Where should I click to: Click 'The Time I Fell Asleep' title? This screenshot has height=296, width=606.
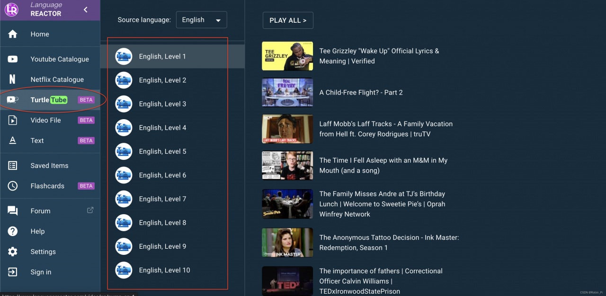pos(383,165)
